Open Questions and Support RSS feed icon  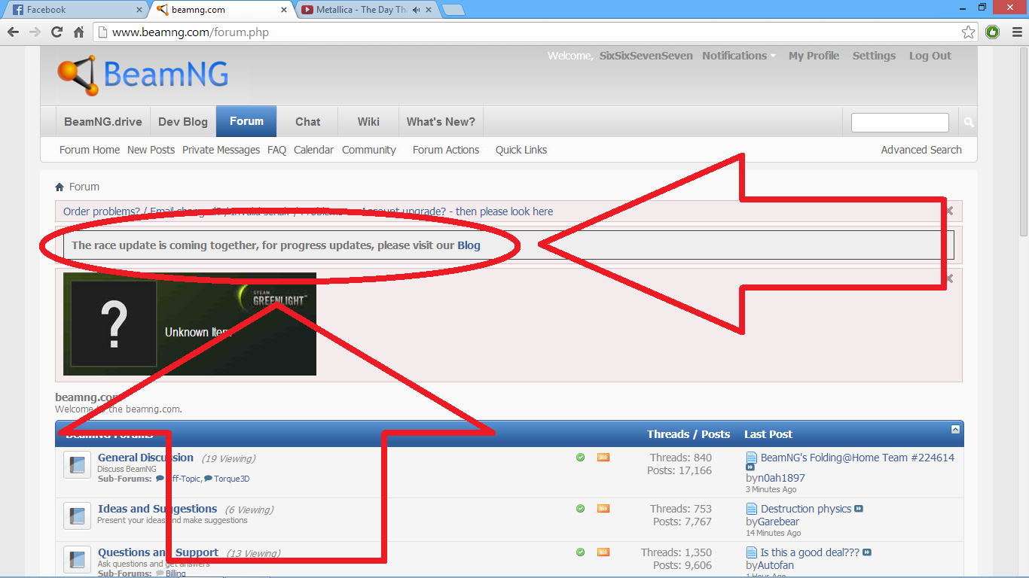[x=603, y=552]
